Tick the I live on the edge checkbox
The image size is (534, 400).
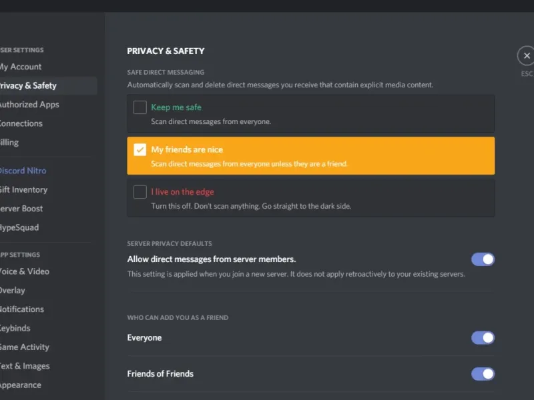click(x=140, y=192)
